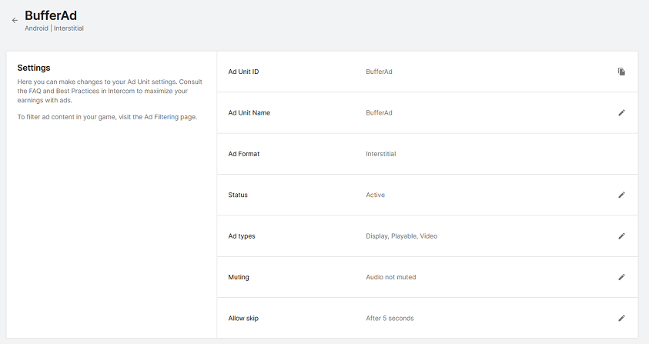Edit the Allow skip setting
Screen dimensions: 649x344
(621, 318)
